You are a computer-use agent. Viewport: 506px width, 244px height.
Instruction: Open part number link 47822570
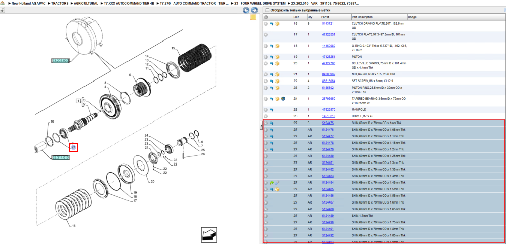click(328, 110)
